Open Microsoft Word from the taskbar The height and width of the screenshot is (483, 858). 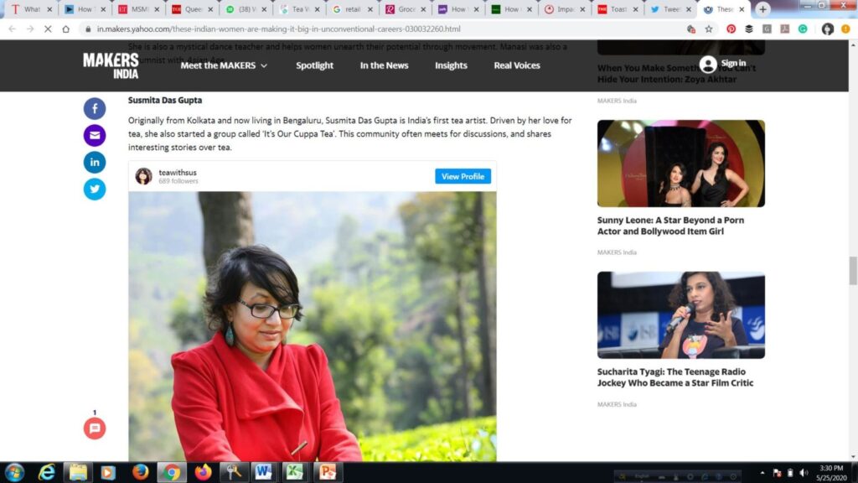click(x=263, y=472)
